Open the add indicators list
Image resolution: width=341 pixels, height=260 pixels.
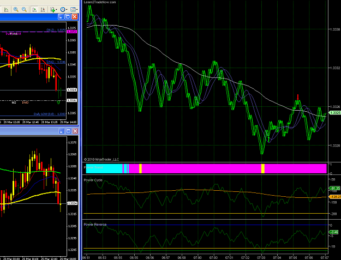point(52,9)
